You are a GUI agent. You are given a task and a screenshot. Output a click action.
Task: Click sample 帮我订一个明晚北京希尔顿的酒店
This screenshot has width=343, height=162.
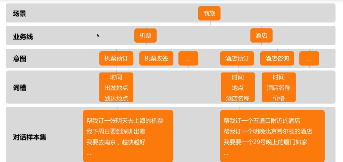268,131
